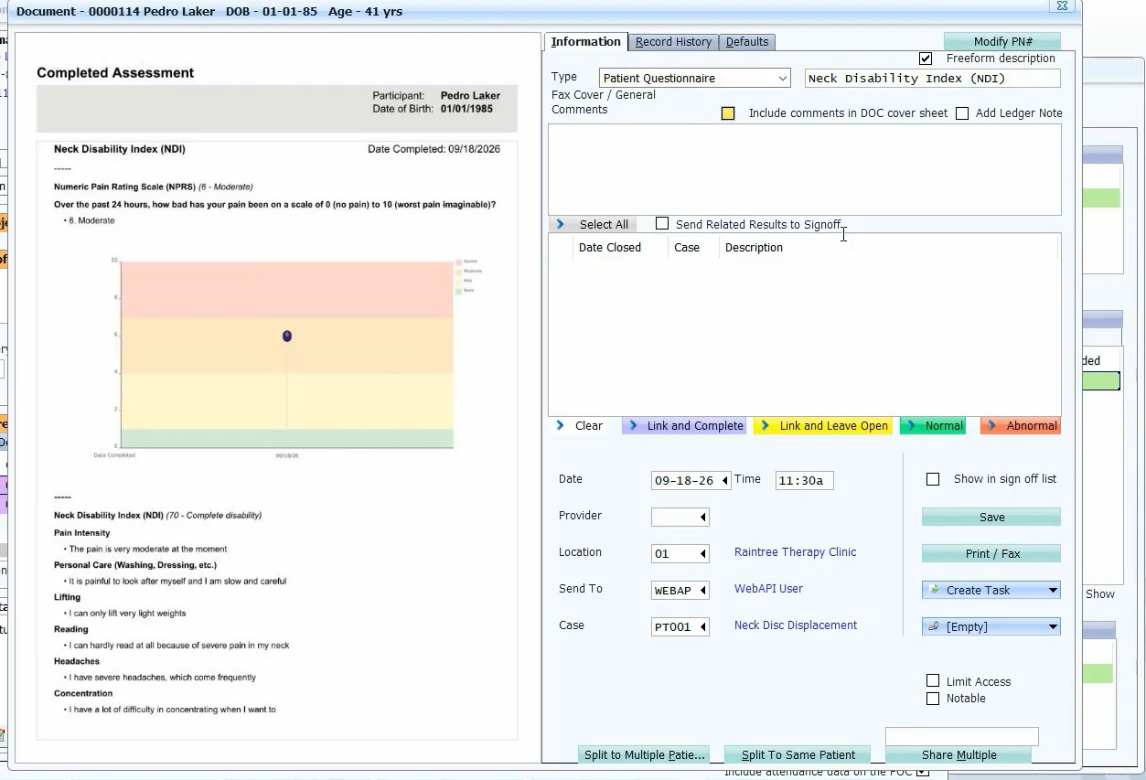Expand the Create Task dropdown arrow
1146x780 pixels.
click(x=1053, y=591)
